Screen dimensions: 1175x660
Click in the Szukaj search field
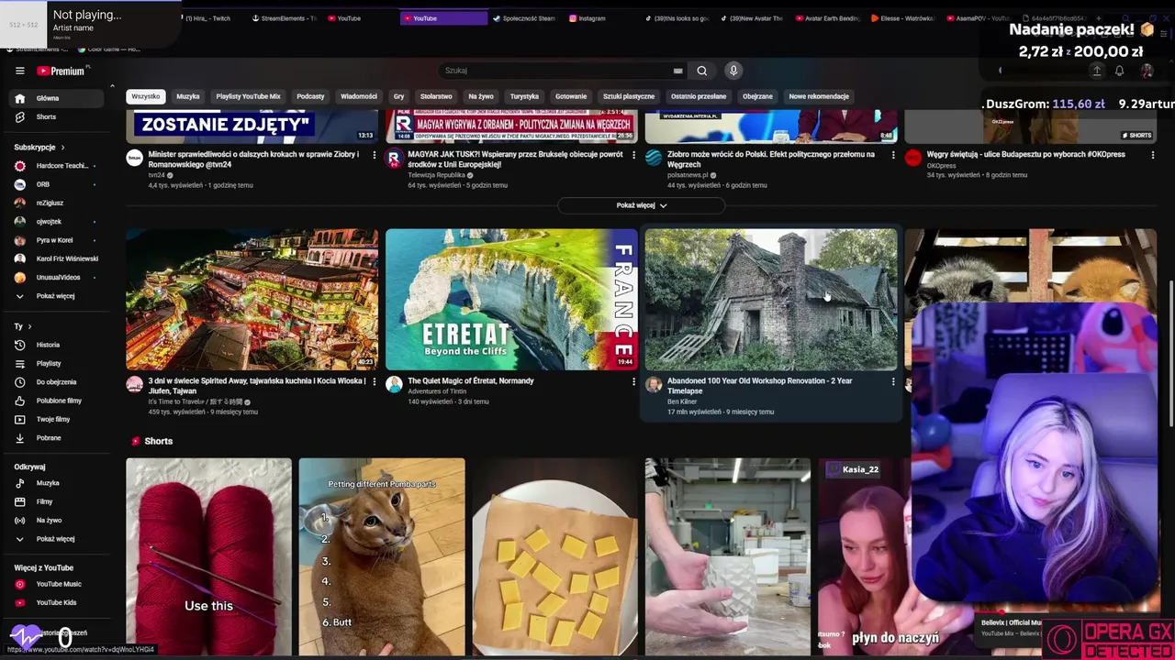click(x=555, y=71)
